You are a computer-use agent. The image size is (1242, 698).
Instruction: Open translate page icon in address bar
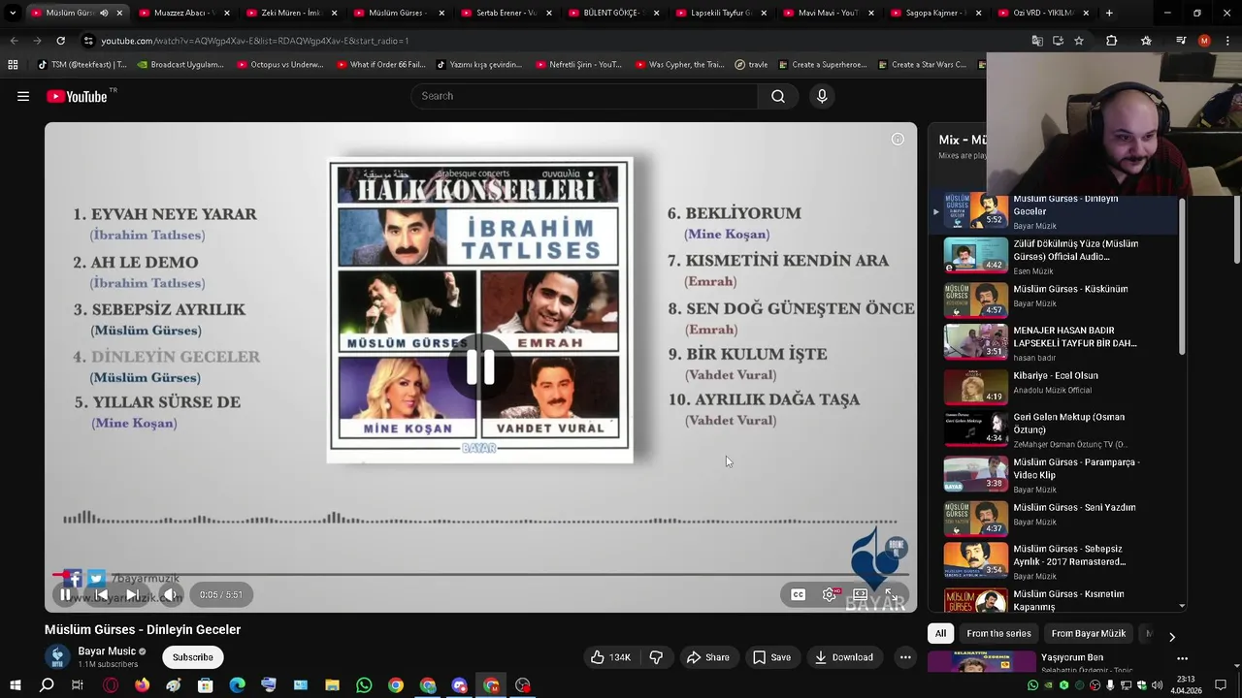click(1037, 41)
